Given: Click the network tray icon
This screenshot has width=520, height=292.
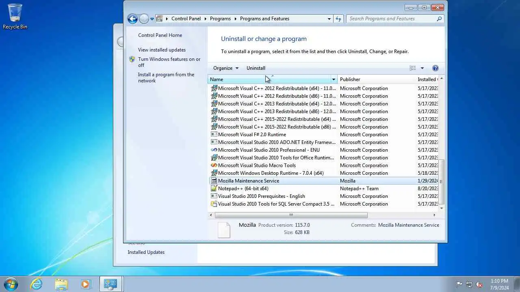Looking at the screenshot, I should pyautogui.click(x=469, y=284).
